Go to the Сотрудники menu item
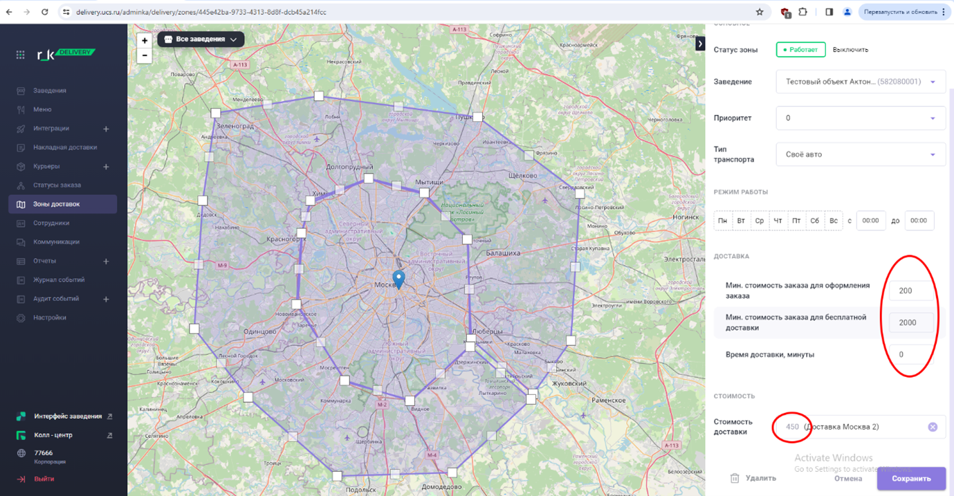Image resolution: width=954 pixels, height=496 pixels. tap(51, 223)
